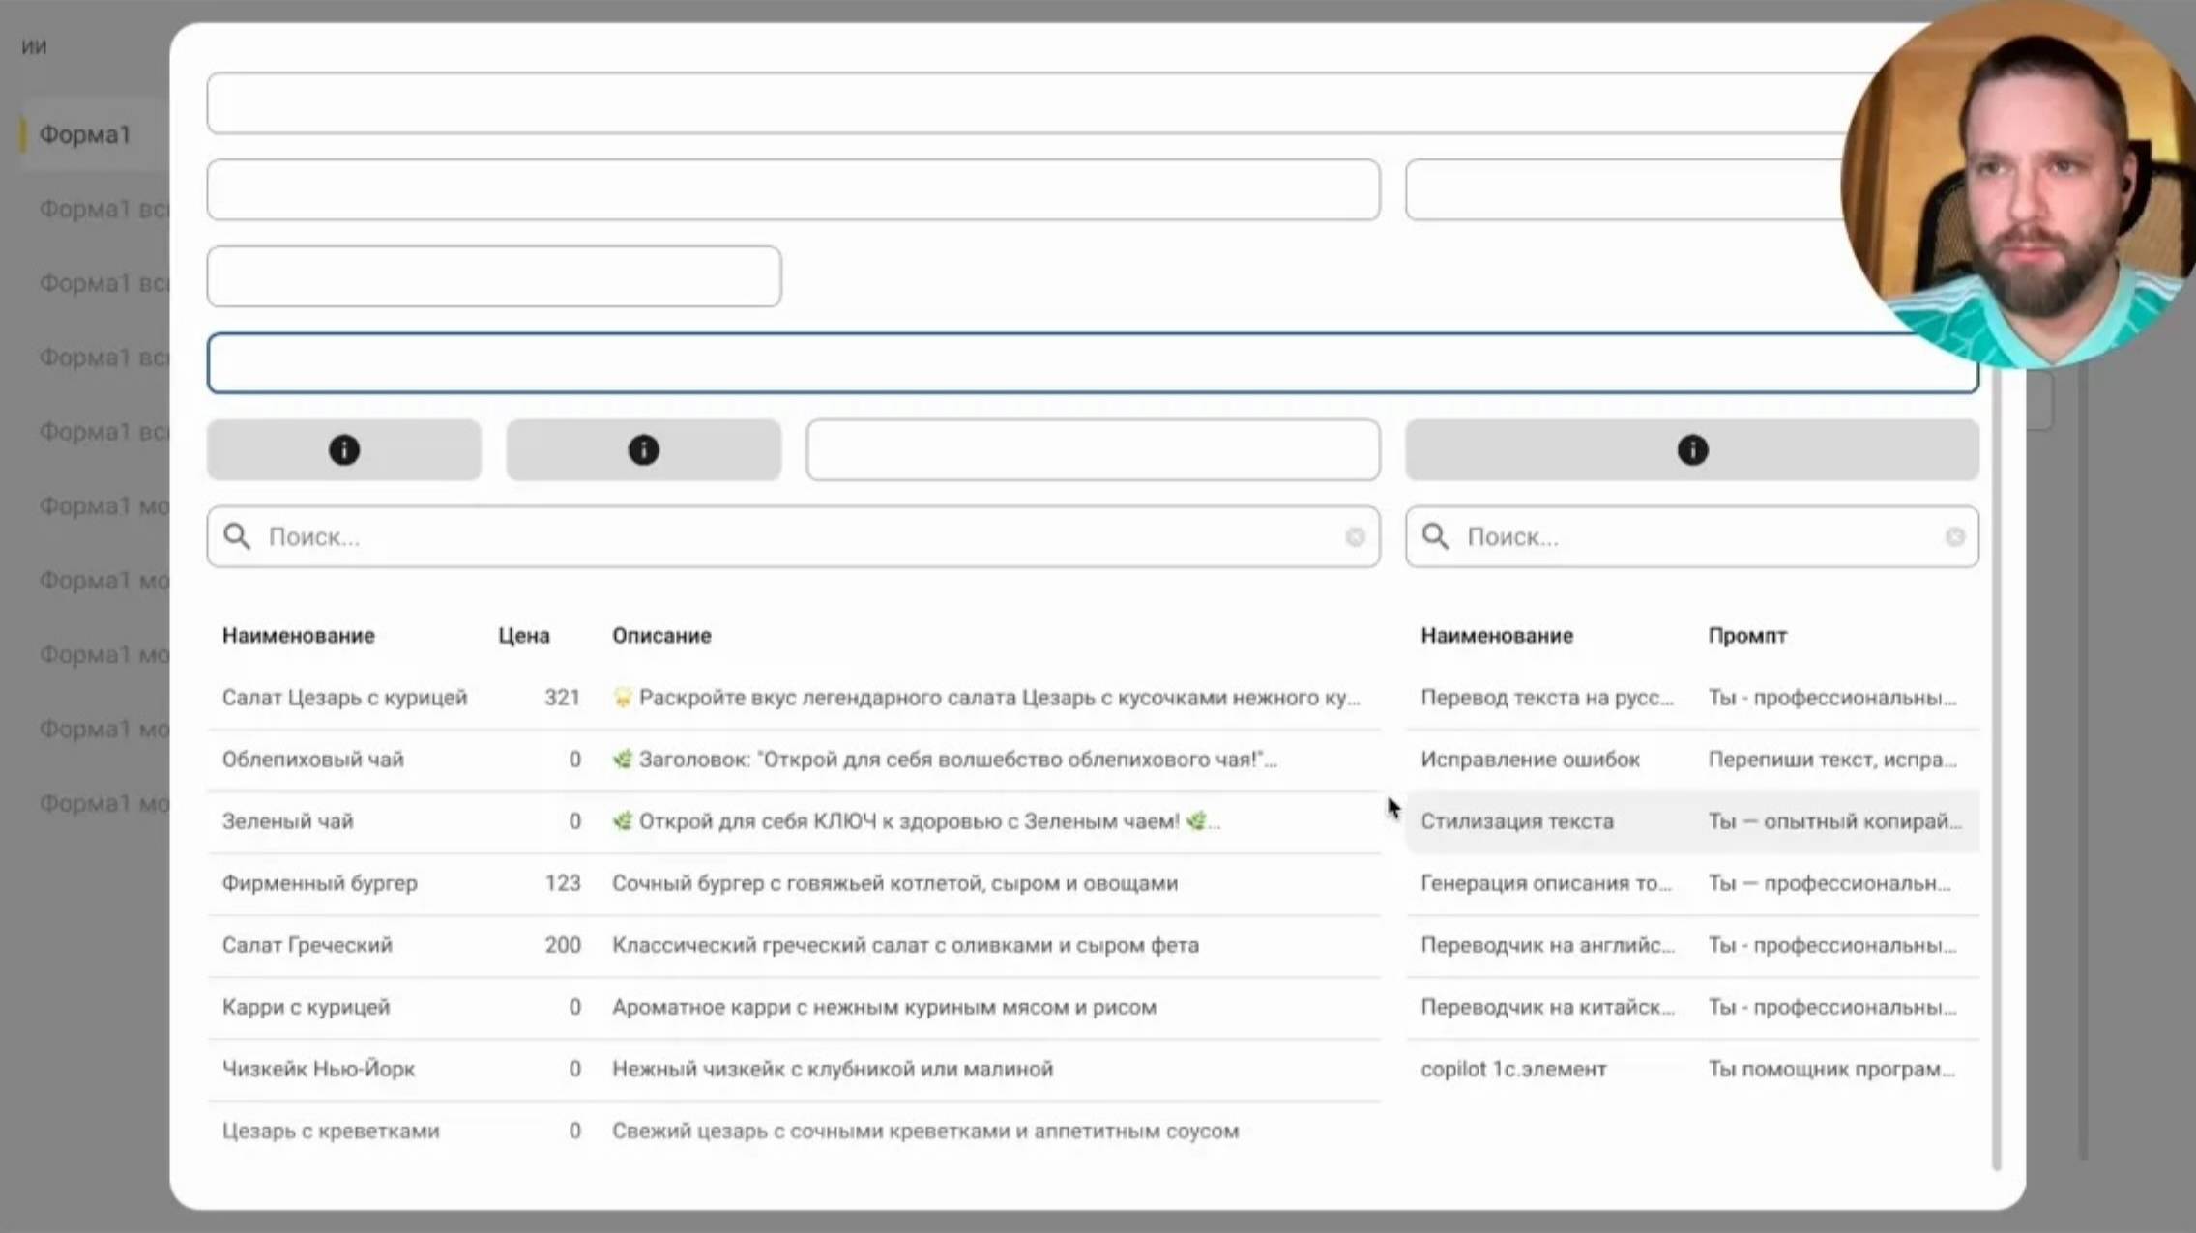
Task: Select Форма1 in the left sidebar
Action: pos(85,134)
